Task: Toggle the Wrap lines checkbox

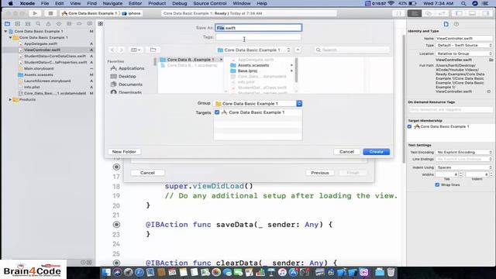Action: pos(437,184)
